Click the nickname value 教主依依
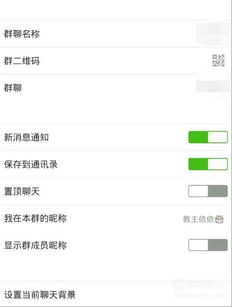 pyautogui.click(x=198, y=219)
